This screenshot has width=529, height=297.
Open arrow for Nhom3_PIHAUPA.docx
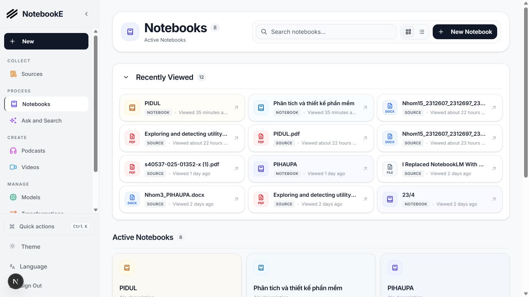236,199
